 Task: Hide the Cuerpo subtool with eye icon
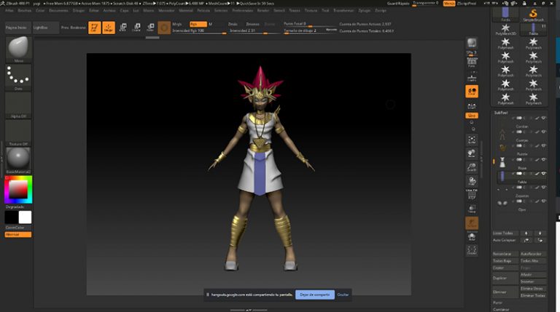point(543,132)
